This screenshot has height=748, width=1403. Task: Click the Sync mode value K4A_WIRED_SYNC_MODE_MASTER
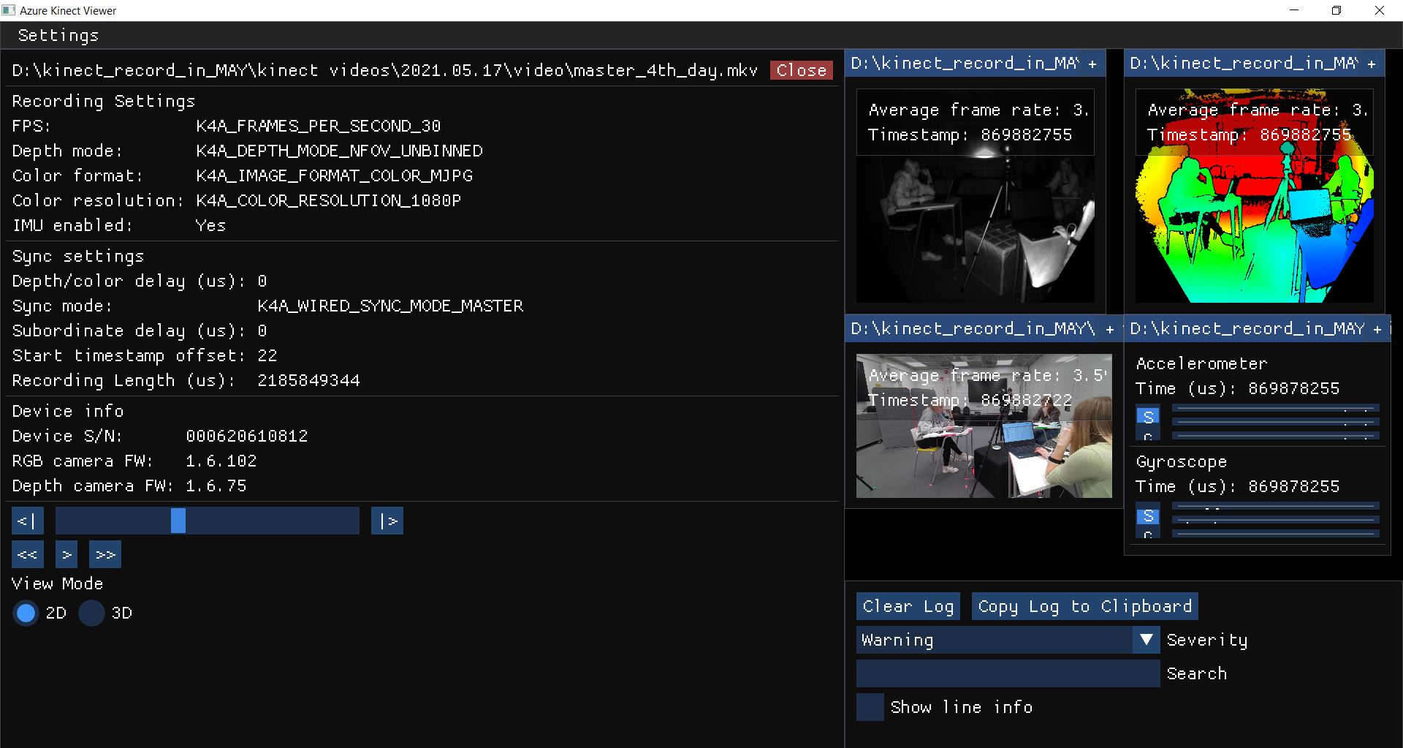(390, 306)
